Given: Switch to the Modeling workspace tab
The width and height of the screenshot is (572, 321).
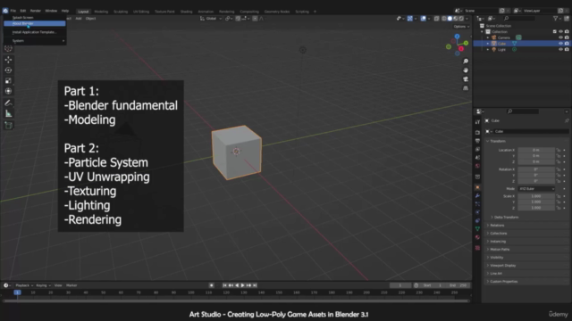Looking at the screenshot, I should pos(101,12).
